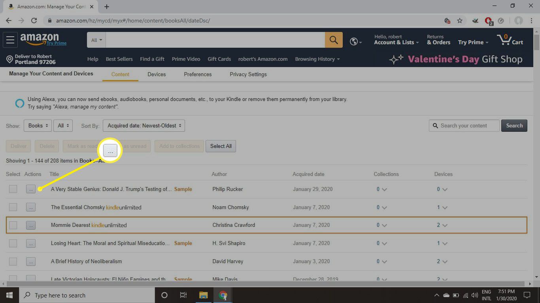
Task: Open File Explorer from taskbar
Action: click(203, 295)
